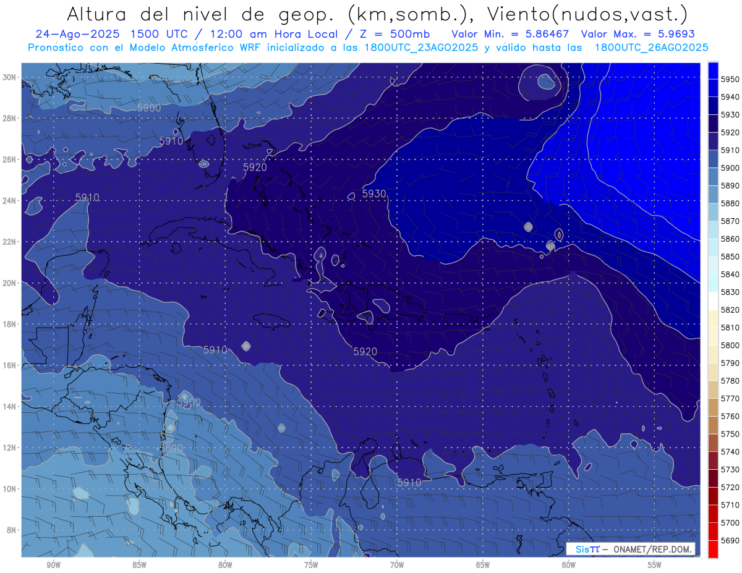Click the 5830 color scale label
742x573 pixels.
pyautogui.click(x=730, y=292)
